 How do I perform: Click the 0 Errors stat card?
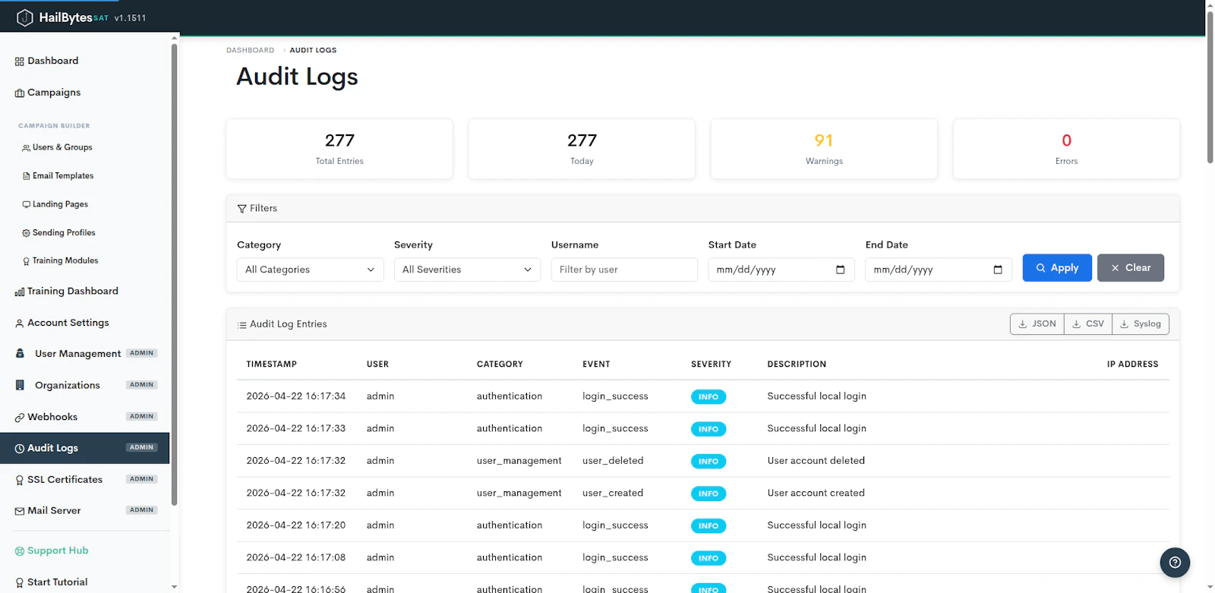[1066, 149]
